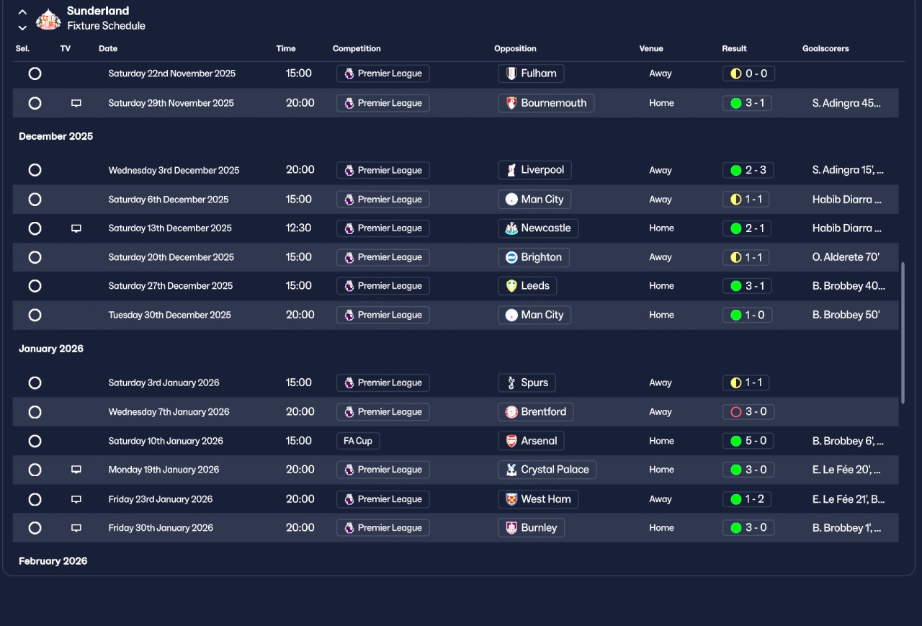This screenshot has width=922, height=626.
Task: Click the down chevron beside Fixture Schedule
Action: [22, 27]
